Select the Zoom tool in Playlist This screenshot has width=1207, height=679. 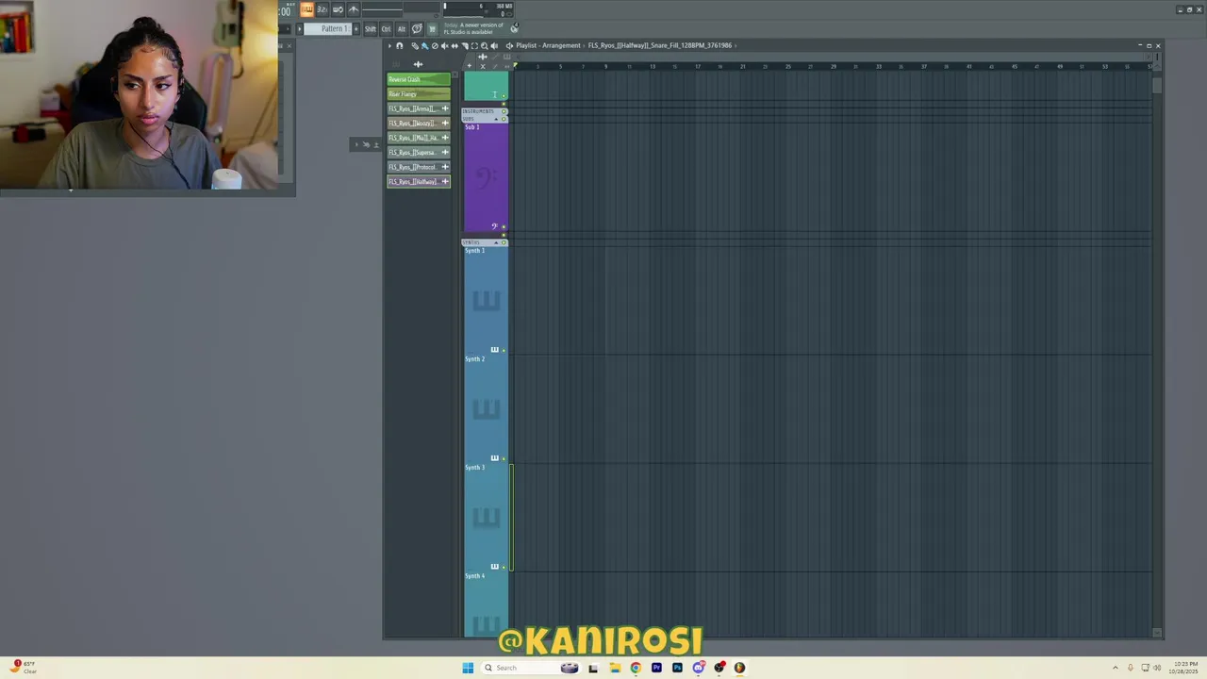(485, 45)
